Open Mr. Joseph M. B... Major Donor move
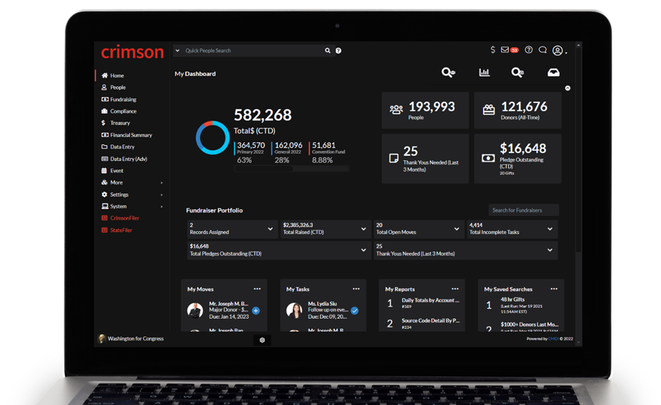This screenshot has width=661, height=405. coord(228,310)
